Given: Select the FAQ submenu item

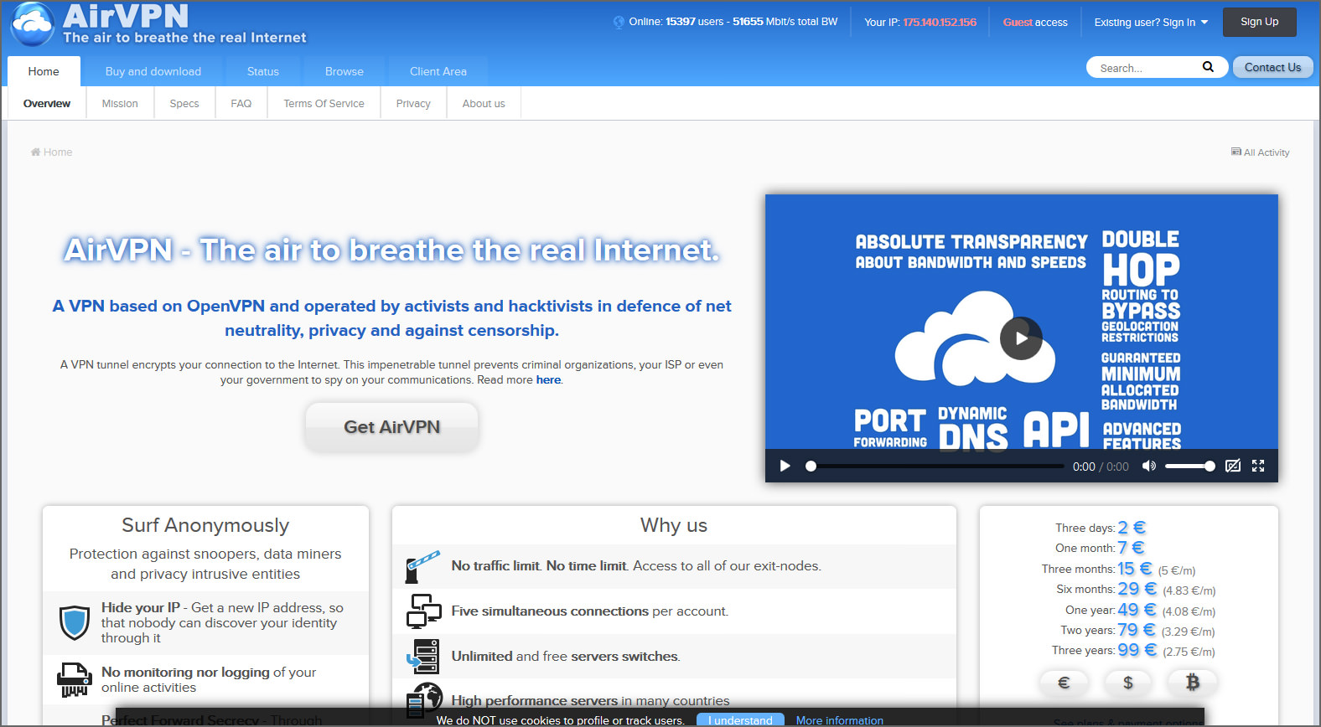Looking at the screenshot, I should point(241,104).
